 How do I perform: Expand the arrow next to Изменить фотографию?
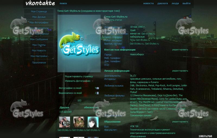[92, 81]
